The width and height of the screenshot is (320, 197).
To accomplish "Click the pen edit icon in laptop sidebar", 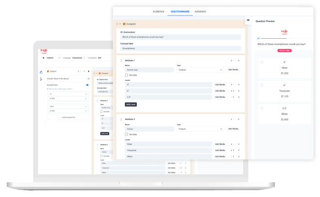I will click(x=41, y=73).
